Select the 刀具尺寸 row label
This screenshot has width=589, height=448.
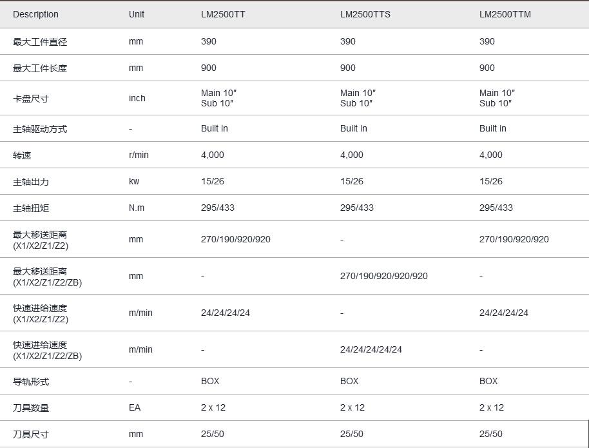tap(31, 434)
